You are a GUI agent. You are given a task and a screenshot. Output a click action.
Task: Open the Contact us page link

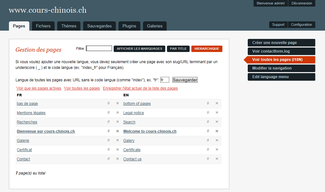pyautogui.click(x=132, y=159)
